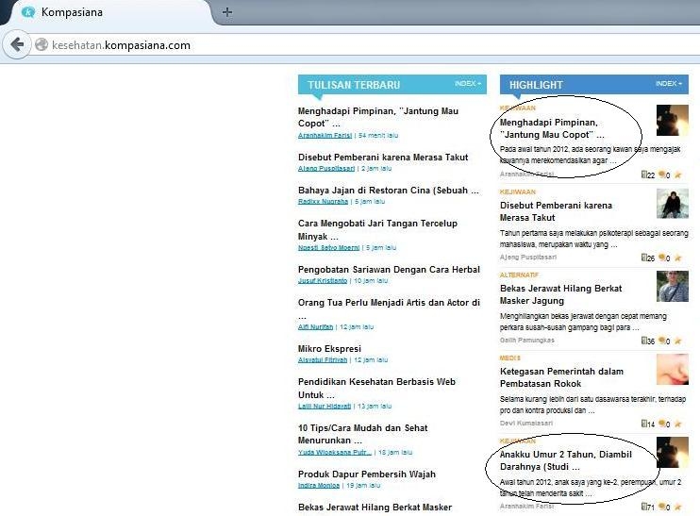700x516 pixels.
Task: Open article 'Produk Dapur Pembersih Wajah'
Action: [x=367, y=474]
